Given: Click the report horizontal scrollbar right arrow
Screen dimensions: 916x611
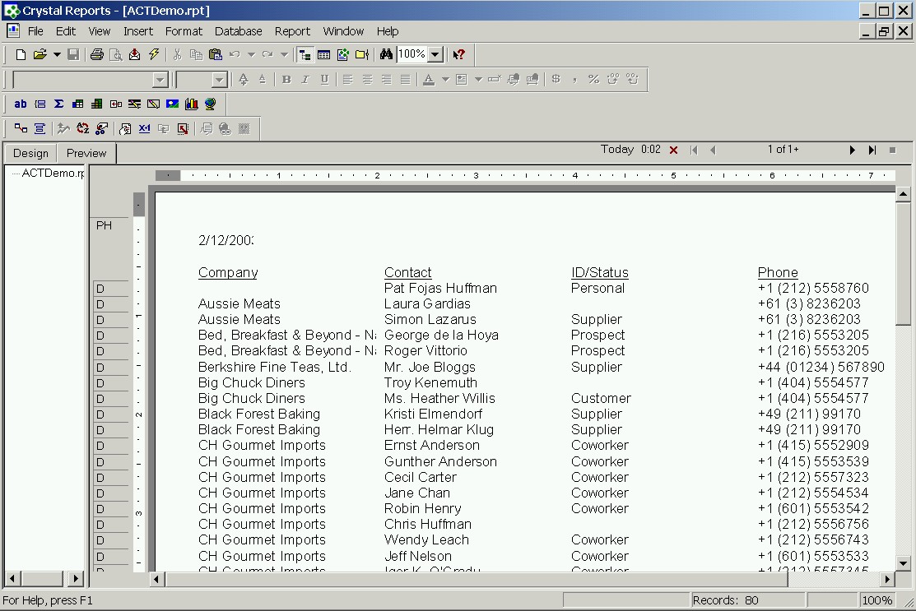Looking at the screenshot, I should tap(887, 580).
